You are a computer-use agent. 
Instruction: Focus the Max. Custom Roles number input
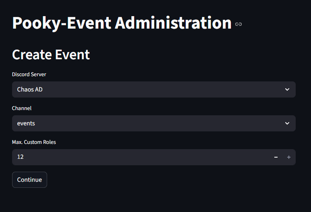pos(141,157)
